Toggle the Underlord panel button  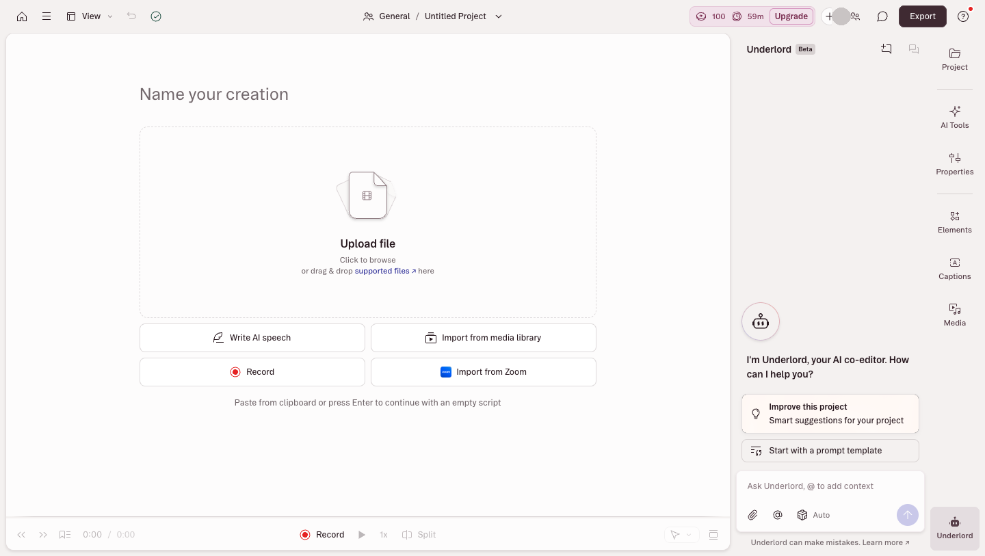[955, 528]
